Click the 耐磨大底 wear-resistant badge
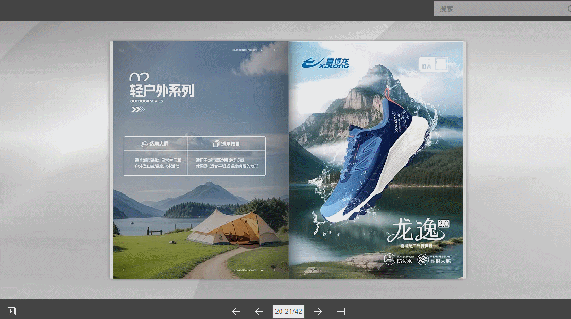This screenshot has height=319, width=571. [435, 259]
